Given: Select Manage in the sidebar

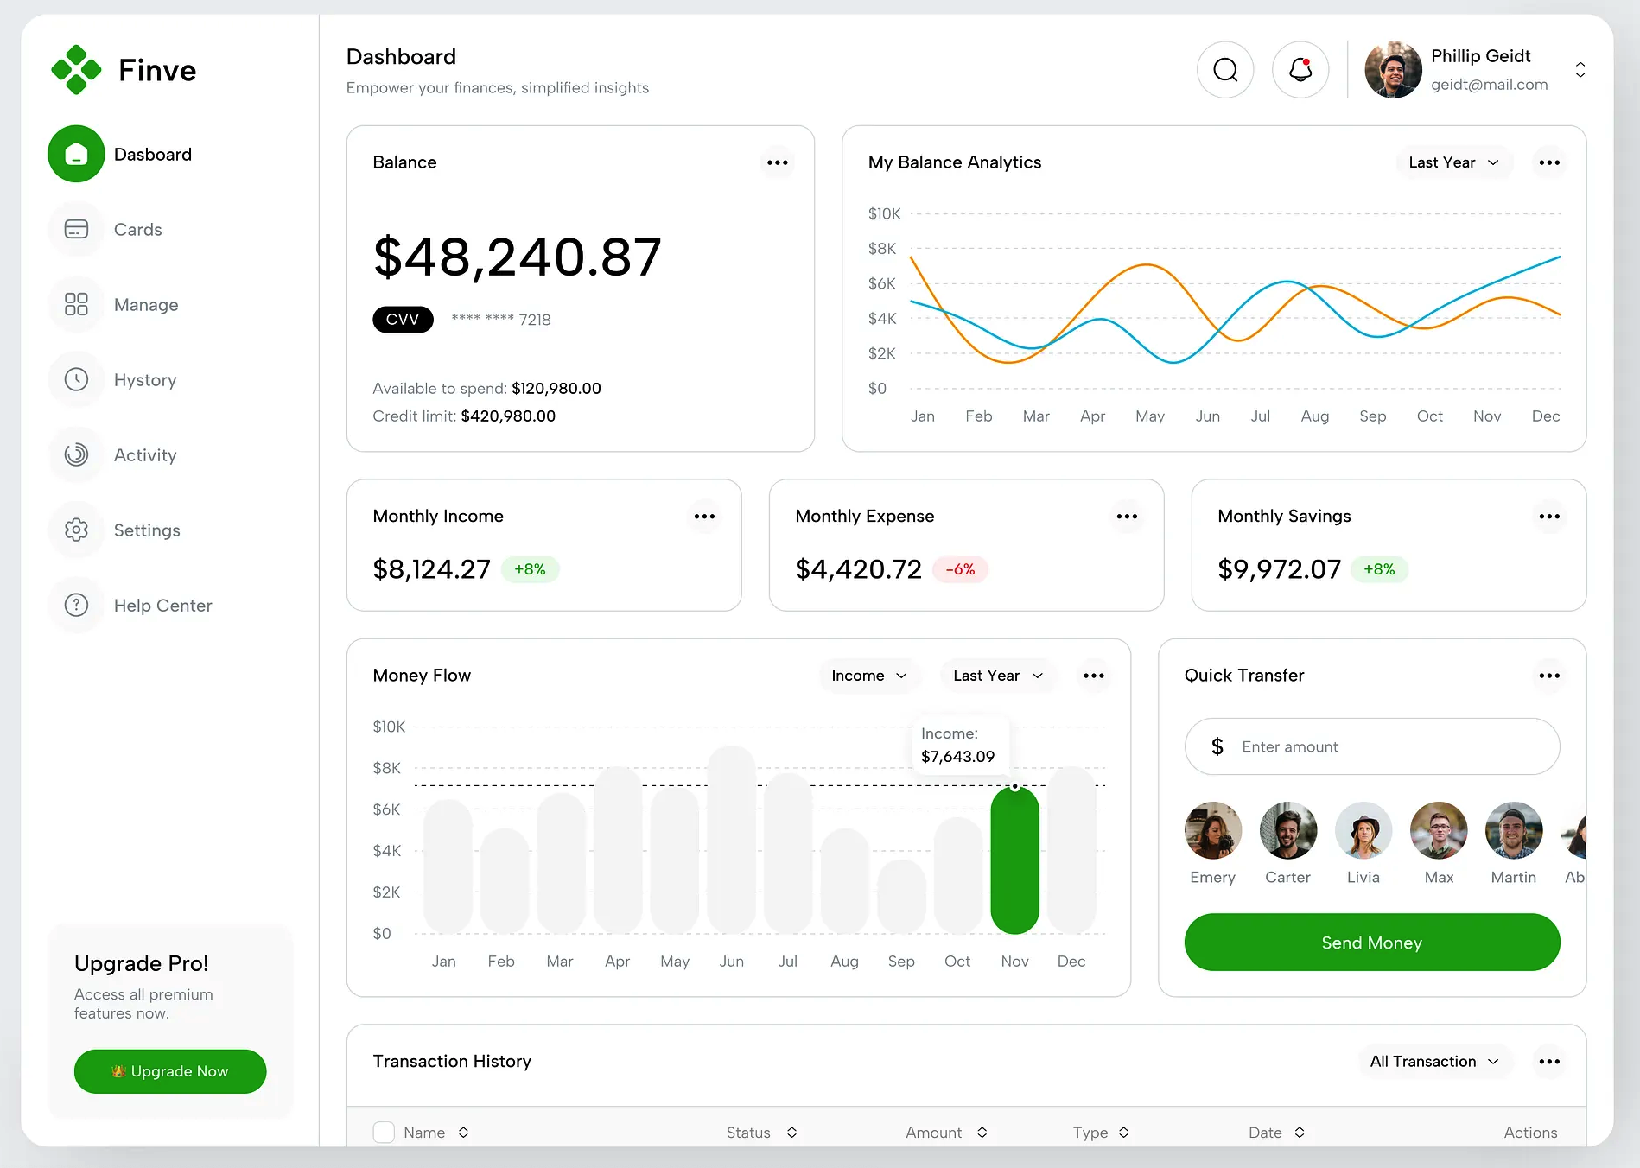Looking at the screenshot, I should pyautogui.click(x=145, y=305).
